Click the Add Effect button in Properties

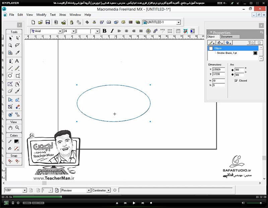pyautogui.click(x=228, y=43)
